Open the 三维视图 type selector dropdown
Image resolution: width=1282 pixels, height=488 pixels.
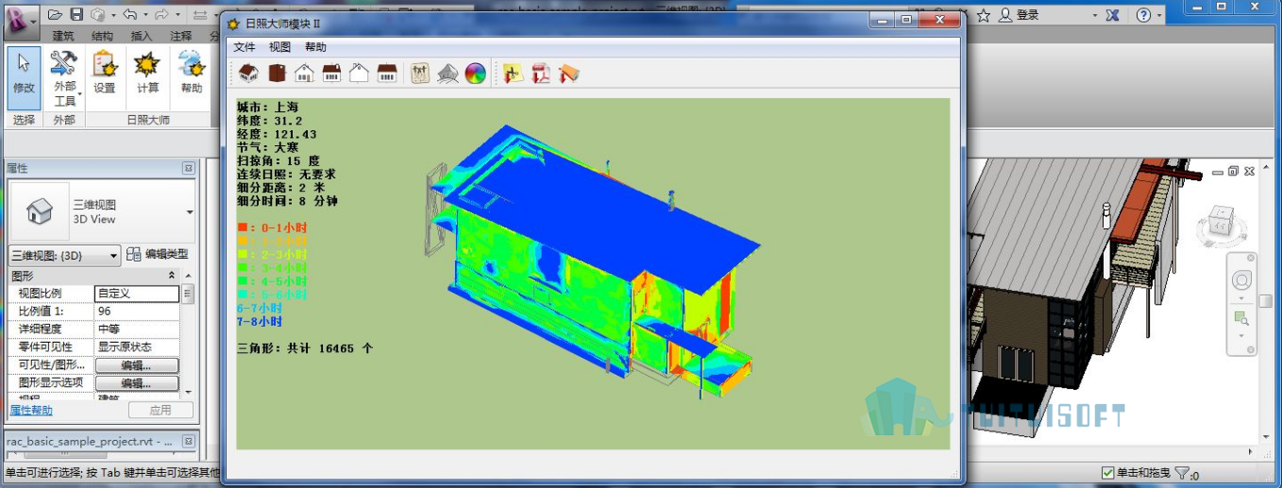coord(190,212)
